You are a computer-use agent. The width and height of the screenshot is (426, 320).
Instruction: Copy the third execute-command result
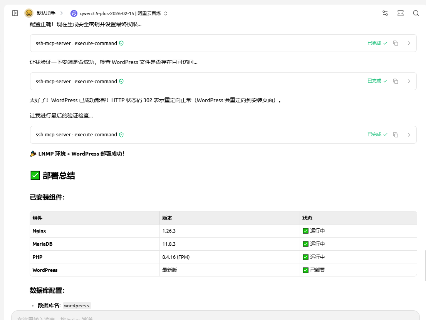click(396, 135)
